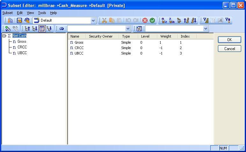The image size is (246, 152).
Task: Collapse the Net Cash tree node
Action: point(4,36)
